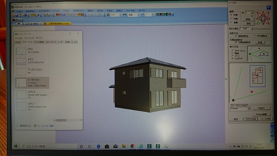Viewport: 277px width, 156px height.
Task: Open Microsoft Edge from the taskbar
Action: click(98, 146)
